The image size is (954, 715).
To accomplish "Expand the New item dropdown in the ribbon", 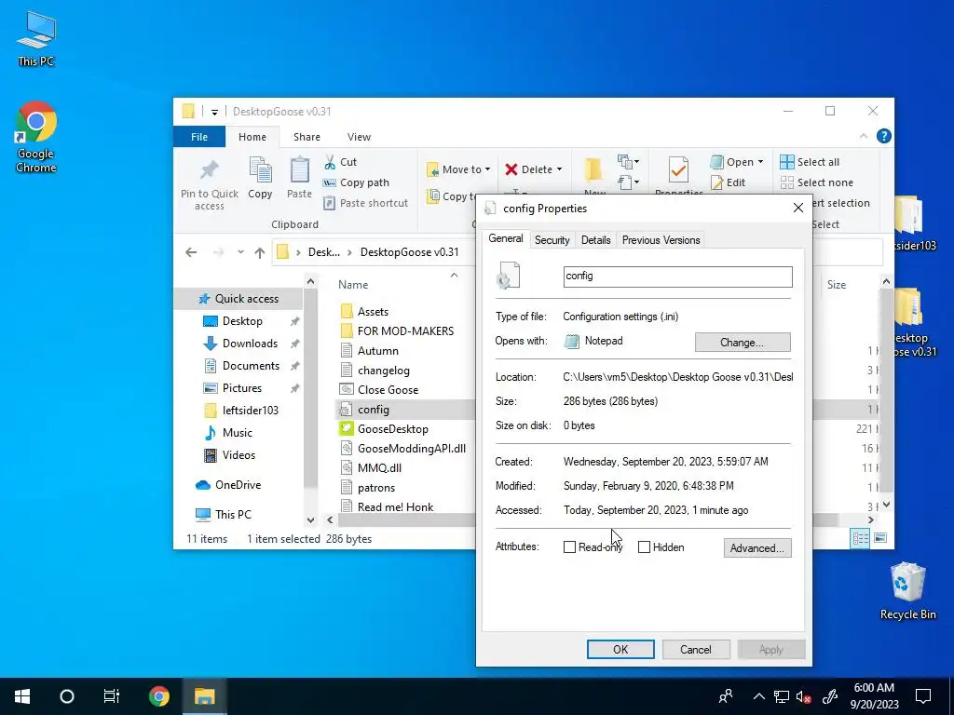I will coord(629,162).
